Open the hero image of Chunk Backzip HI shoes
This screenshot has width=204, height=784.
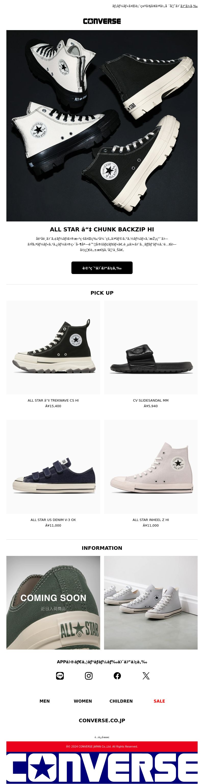pyautogui.click(x=102, y=125)
